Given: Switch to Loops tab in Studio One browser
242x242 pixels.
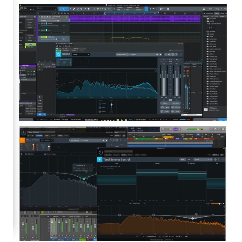Looking at the screenshot, I should [222, 13].
